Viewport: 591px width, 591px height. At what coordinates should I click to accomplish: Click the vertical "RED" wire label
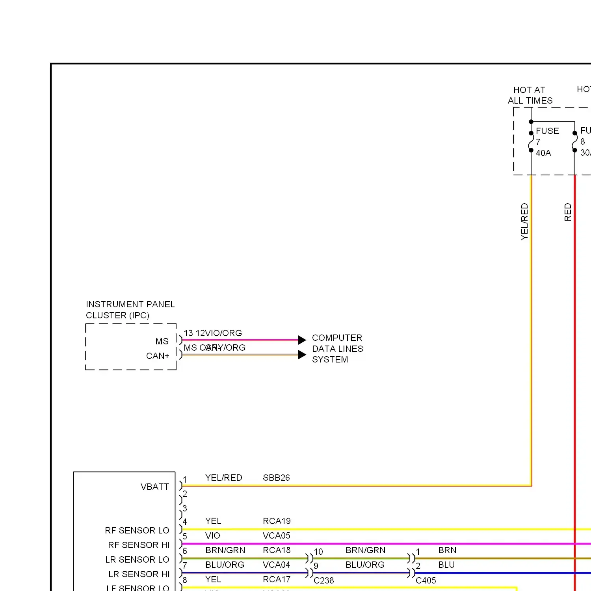pyautogui.click(x=568, y=212)
